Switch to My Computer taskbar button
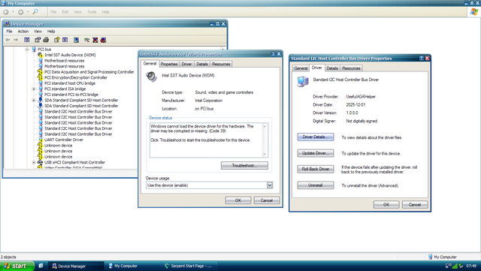This screenshot has height=271, width=481. pyautogui.click(x=132, y=266)
